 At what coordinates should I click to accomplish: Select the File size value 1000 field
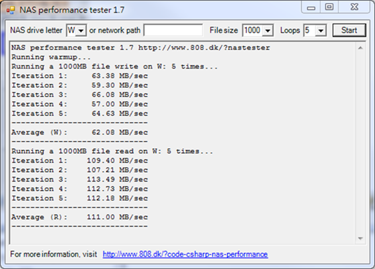pos(253,31)
